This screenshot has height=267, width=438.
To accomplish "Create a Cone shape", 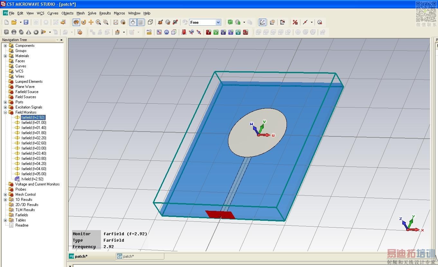I will [x=29, y=32].
